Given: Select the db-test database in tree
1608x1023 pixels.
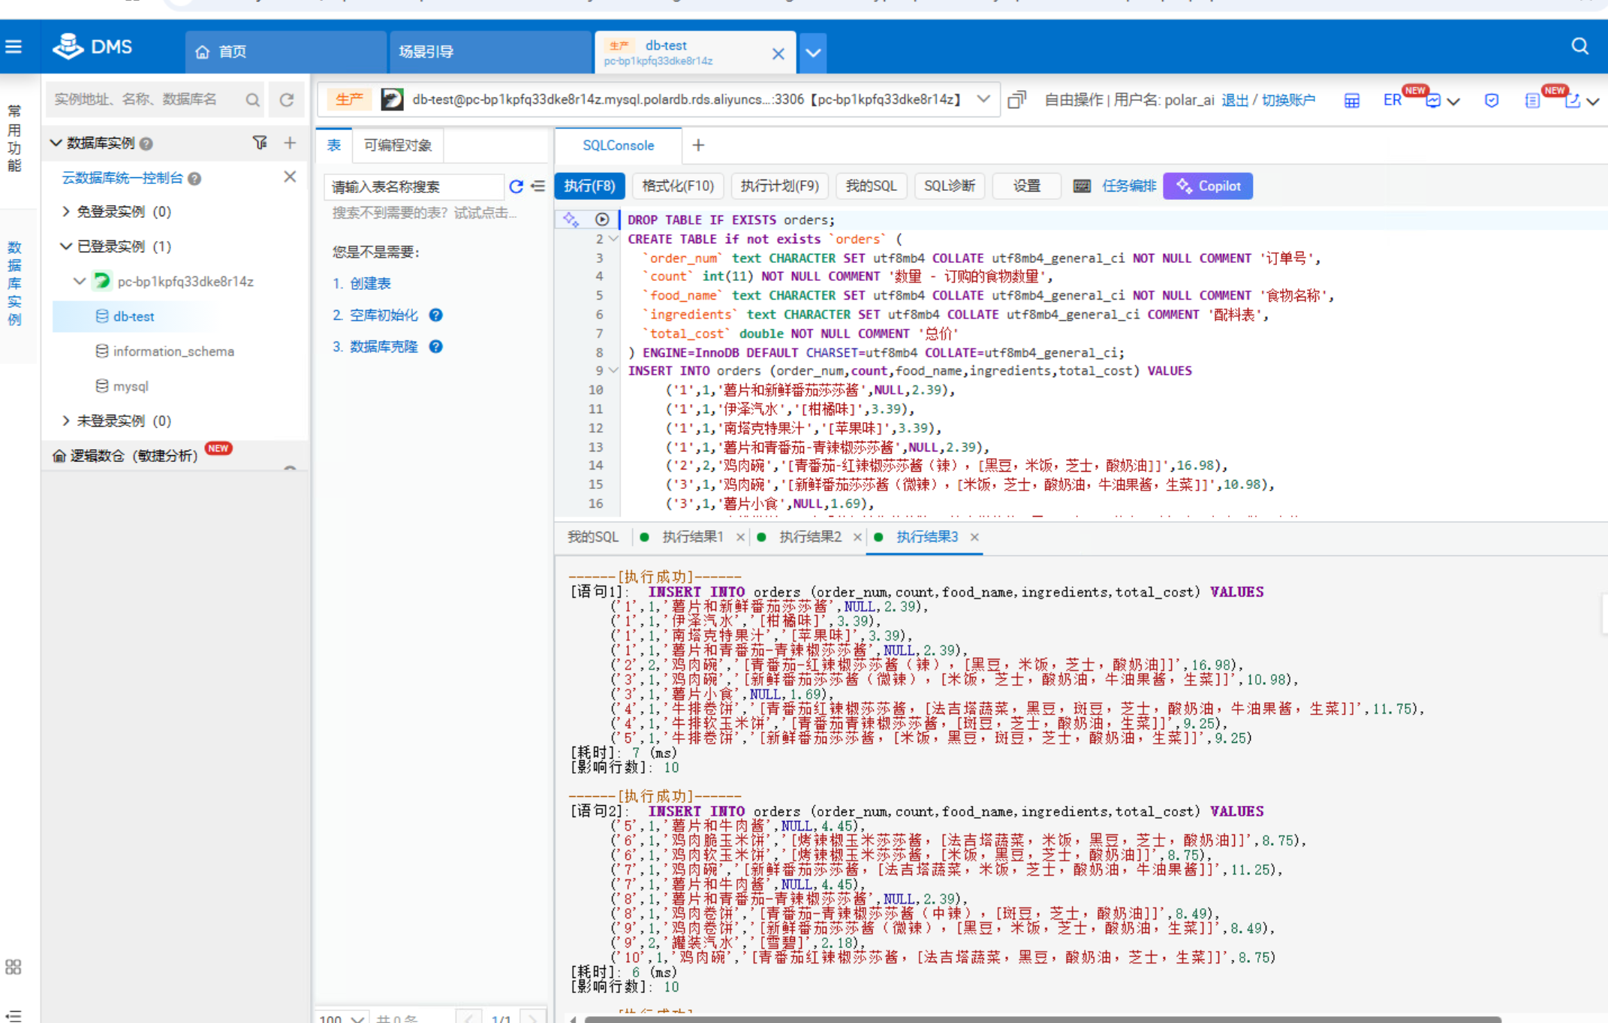Looking at the screenshot, I should tap(134, 316).
